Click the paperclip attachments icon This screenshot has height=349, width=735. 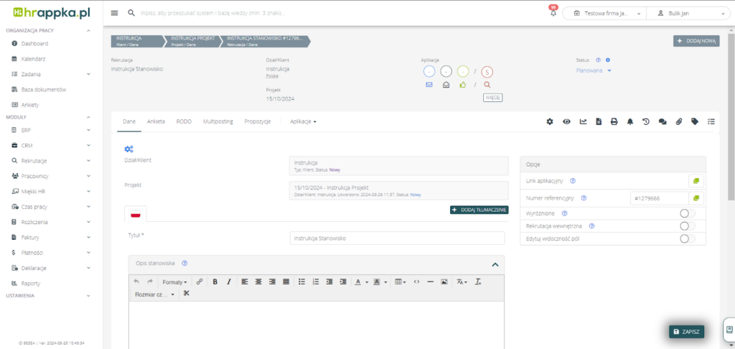pyautogui.click(x=678, y=122)
